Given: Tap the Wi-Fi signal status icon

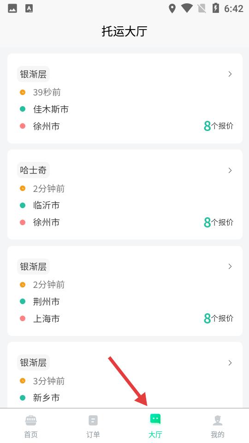Looking at the screenshot, I should point(187,8).
